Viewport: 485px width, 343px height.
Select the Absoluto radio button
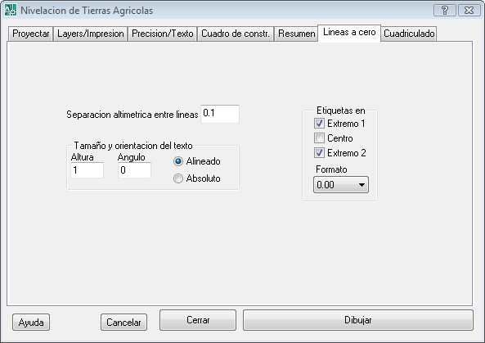tap(178, 178)
